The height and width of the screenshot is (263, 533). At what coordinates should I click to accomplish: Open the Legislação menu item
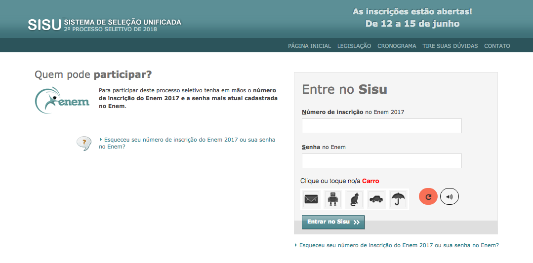point(354,46)
